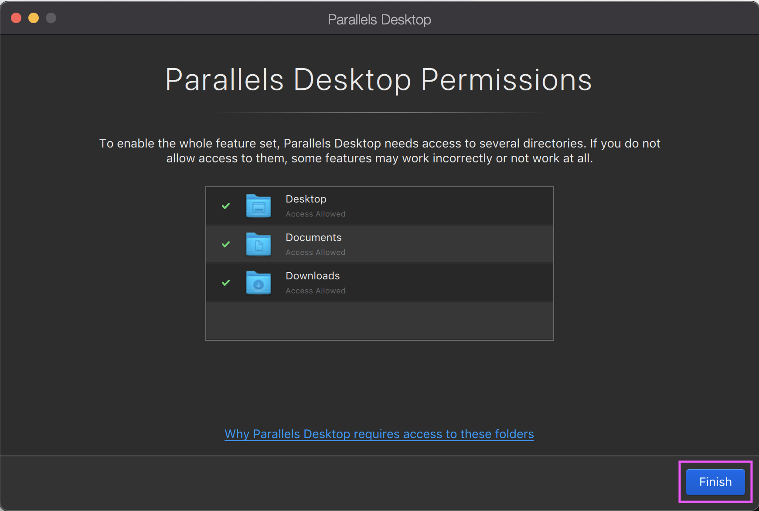759x511 pixels.
Task: Click the red traffic light button
Action: 16,18
